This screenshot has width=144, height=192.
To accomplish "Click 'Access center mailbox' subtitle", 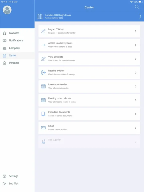I will pos(58,129).
